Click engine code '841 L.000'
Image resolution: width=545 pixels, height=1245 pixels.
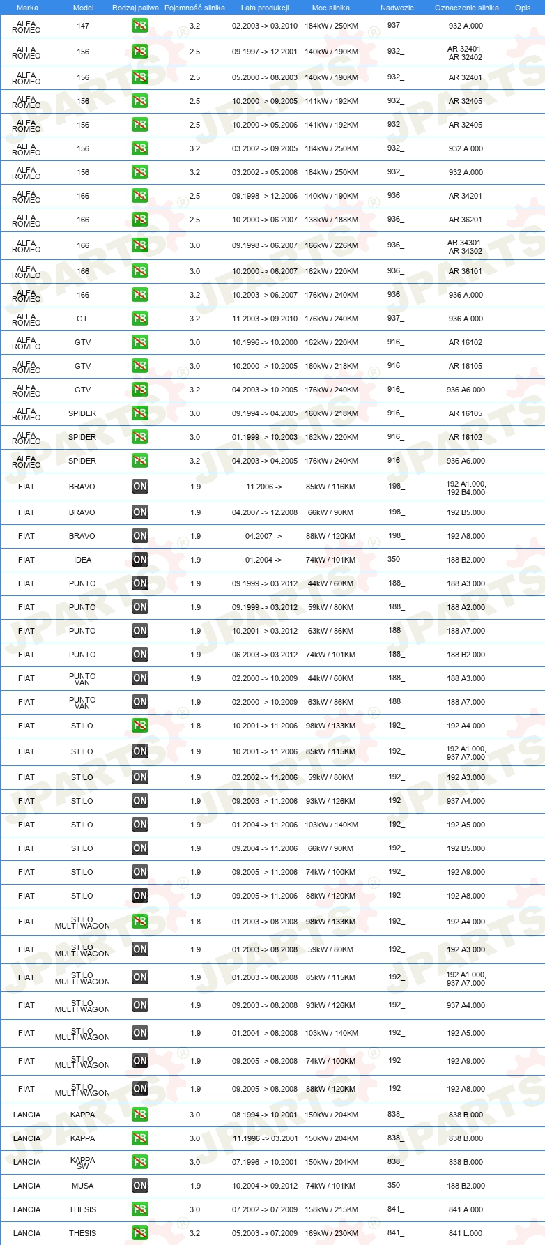(x=466, y=1233)
